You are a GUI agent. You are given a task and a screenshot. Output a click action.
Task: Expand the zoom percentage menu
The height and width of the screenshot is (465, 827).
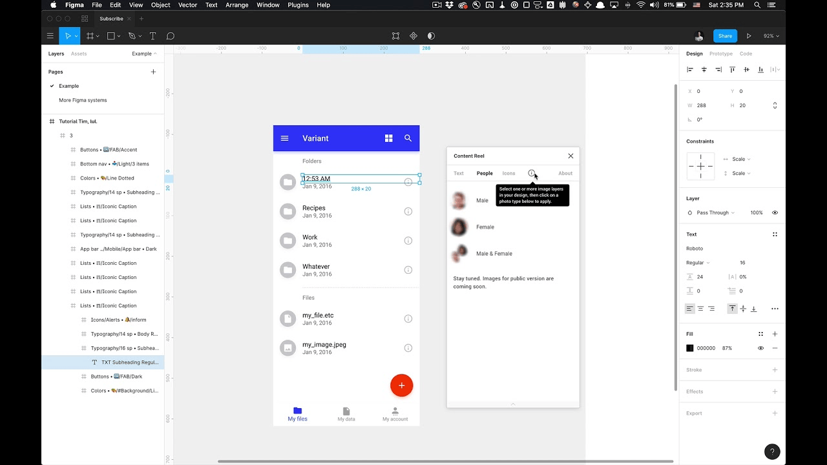(770, 36)
